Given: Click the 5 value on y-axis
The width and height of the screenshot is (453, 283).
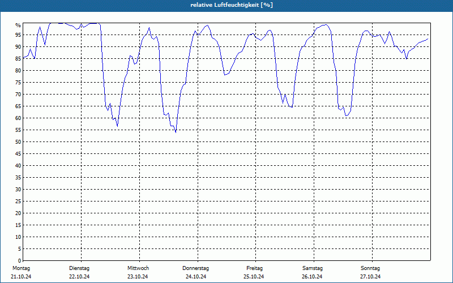Looking at the screenshot, I should [20, 248].
